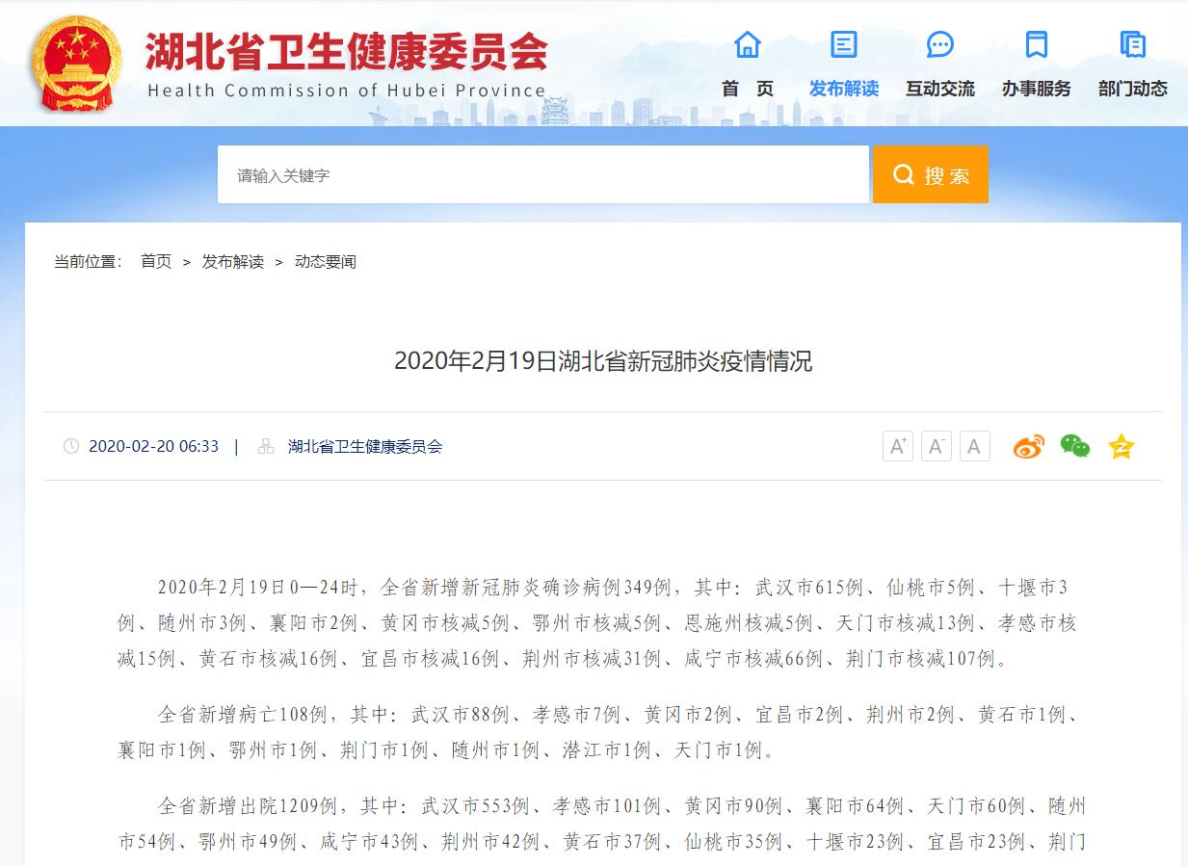This screenshot has height=866, width=1188.
Task: Share article via WeChat icon
Action: 1074,446
